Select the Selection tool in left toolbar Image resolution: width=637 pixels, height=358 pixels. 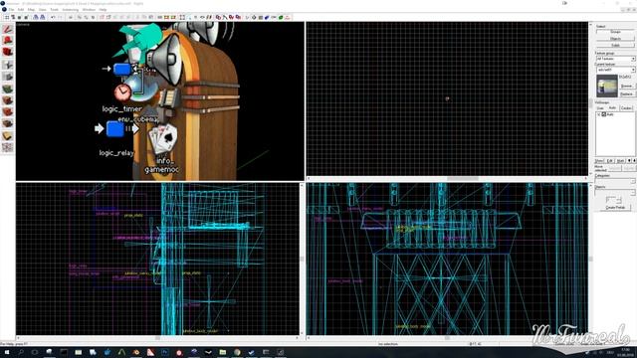coord(7,29)
